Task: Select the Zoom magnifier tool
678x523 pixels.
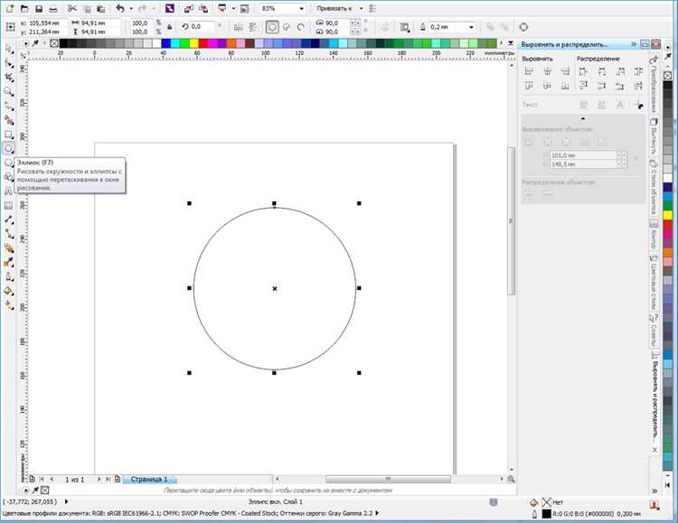Action: click(x=9, y=91)
